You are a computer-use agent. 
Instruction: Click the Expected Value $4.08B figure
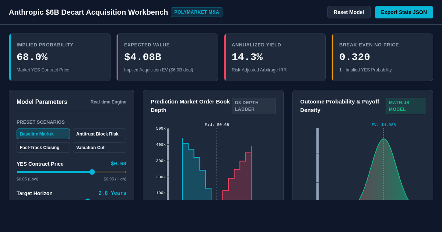point(143,57)
